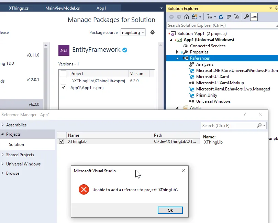Click the C# project icon for App1
This screenshot has width=278, height=223.
point(179,40)
